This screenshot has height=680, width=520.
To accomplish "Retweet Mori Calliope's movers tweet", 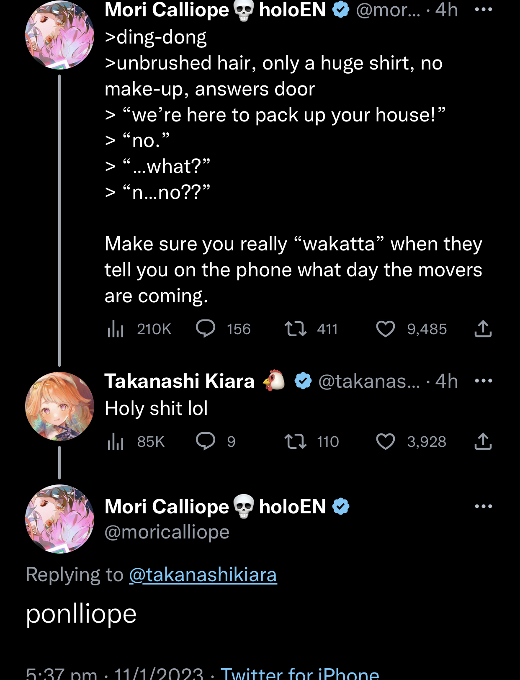I will (x=296, y=329).
